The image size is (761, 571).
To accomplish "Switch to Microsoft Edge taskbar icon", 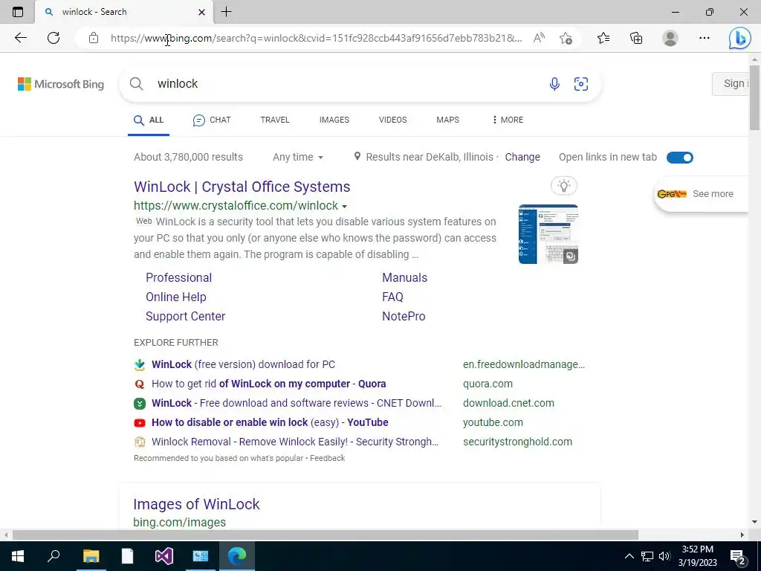I will pyautogui.click(x=237, y=556).
